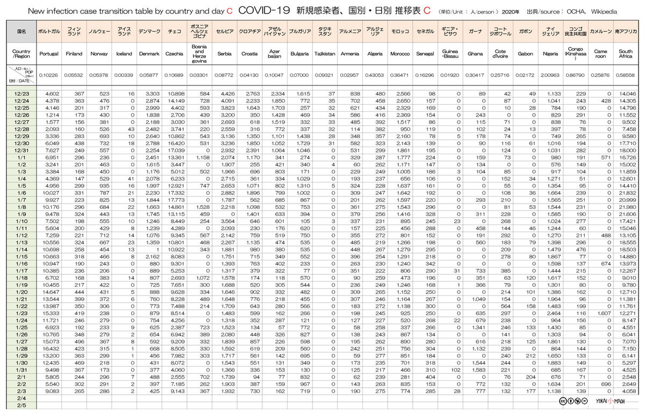Image resolution: width=645 pixels, height=413 pixels.
Task: Click the Japanese header '南アフリカ'
Action: click(626, 32)
